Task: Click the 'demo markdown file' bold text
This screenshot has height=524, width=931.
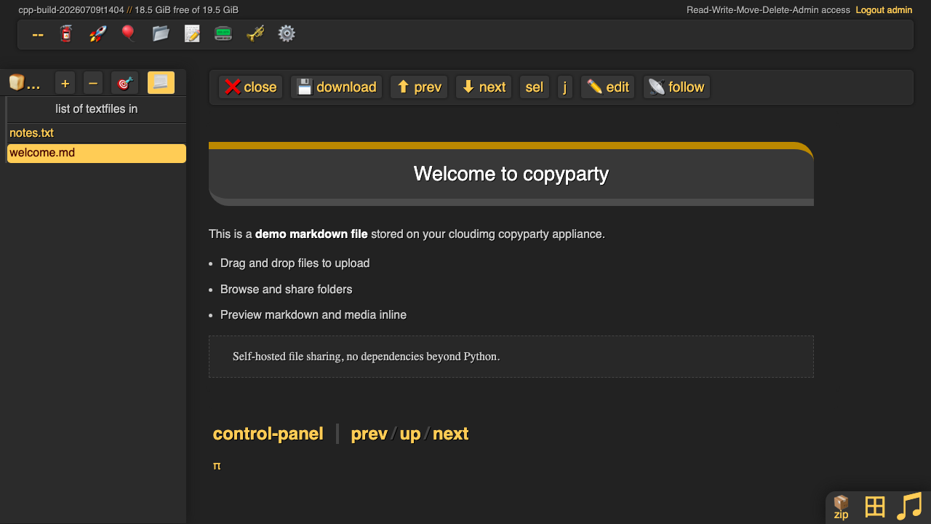Action: point(311,234)
